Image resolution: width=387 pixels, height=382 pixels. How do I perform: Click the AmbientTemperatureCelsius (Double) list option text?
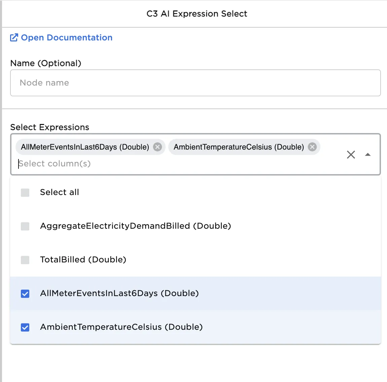pyautogui.click(x=121, y=327)
